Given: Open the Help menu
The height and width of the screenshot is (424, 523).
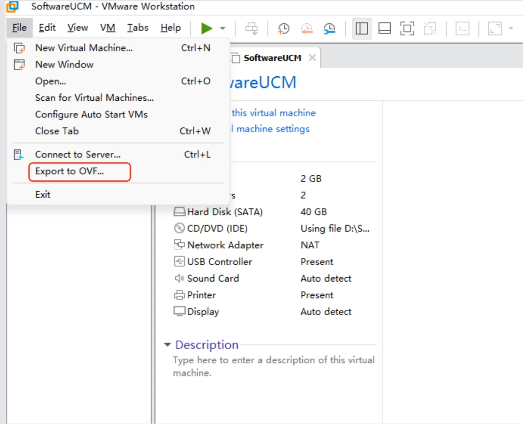Looking at the screenshot, I should pyautogui.click(x=170, y=28).
